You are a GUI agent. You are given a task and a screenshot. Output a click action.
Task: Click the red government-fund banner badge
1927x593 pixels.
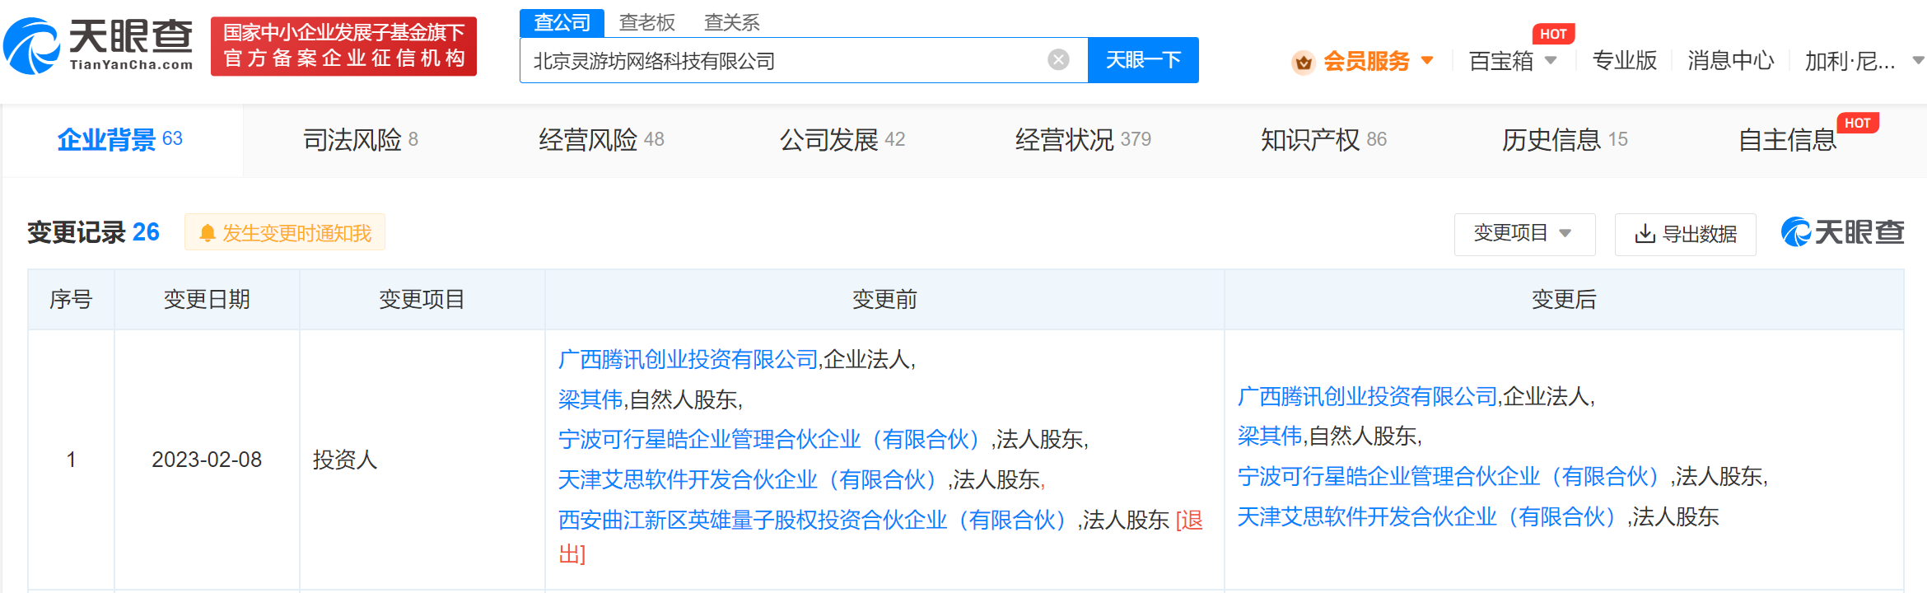point(343,46)
